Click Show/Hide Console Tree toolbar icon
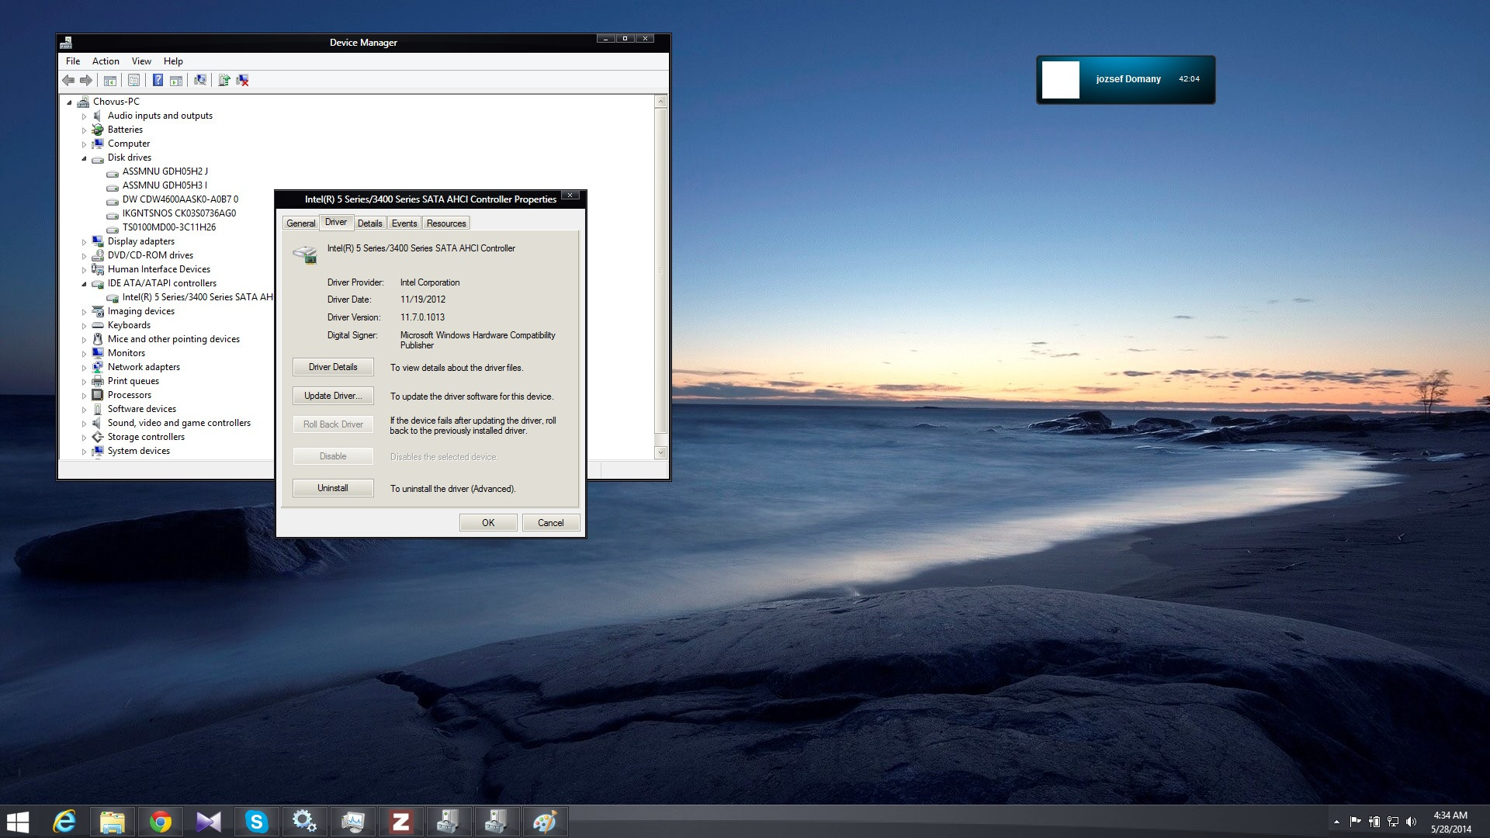The height and width of the screenshot is (838, 1490). point(110,80)
